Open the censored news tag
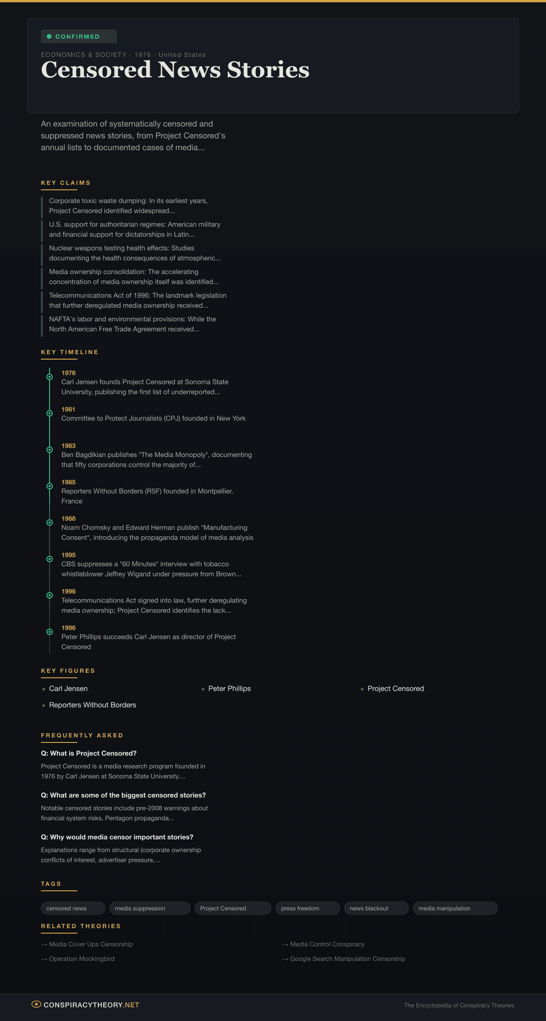The height and width of the screenshot is (1021, 546). pyautogui.click(x=73, y=908)
